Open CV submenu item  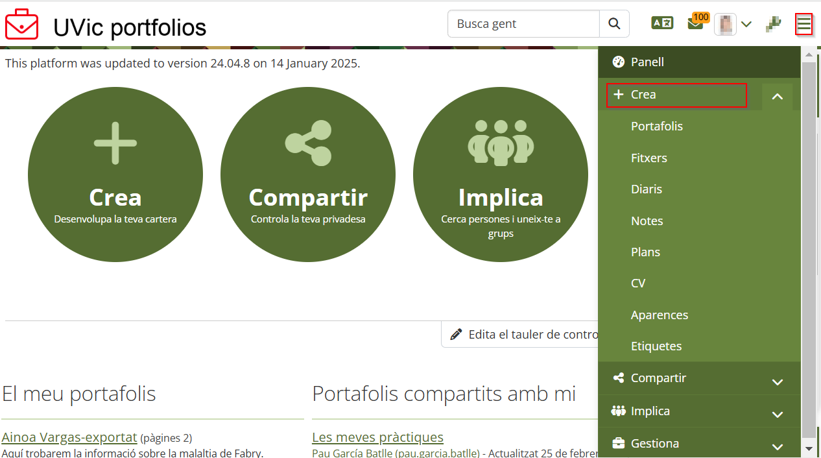point(638,283)
